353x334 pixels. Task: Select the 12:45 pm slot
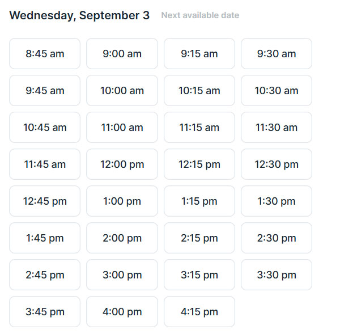pos(45,201)
